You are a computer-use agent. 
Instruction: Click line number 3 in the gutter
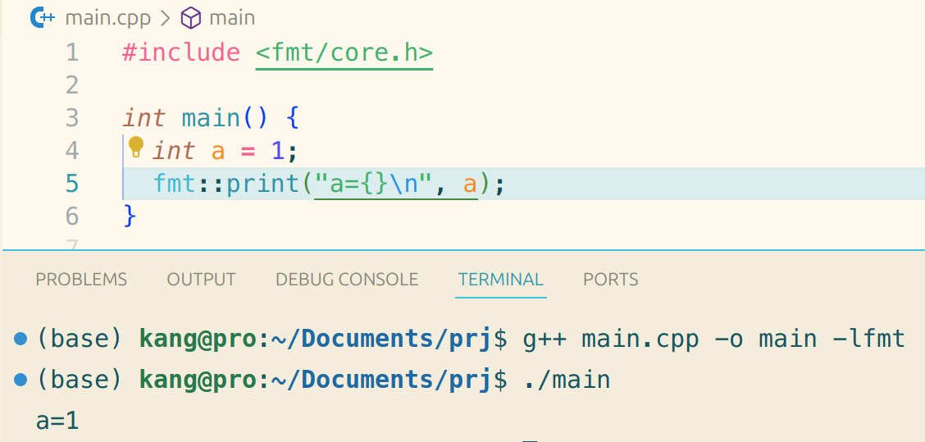click(72, 118)
